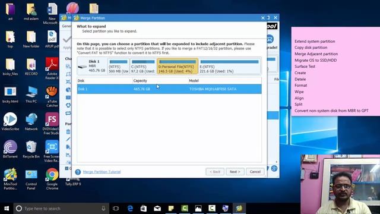Select the folder named top

tap(10, 39)
